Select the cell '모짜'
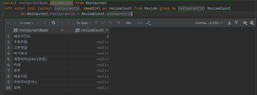Screen dimensions: 257x95 [39, 88]
